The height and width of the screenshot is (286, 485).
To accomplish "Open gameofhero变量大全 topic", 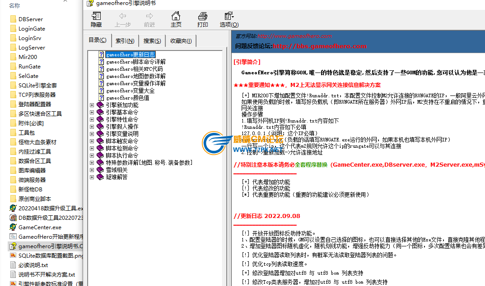I will point(130,91).
